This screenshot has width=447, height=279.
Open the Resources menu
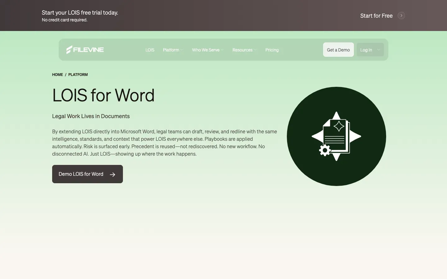pyautogui.click(x=242, y=50)
